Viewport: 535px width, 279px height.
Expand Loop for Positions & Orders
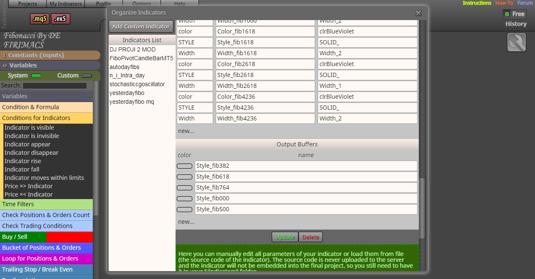[46, 259]
